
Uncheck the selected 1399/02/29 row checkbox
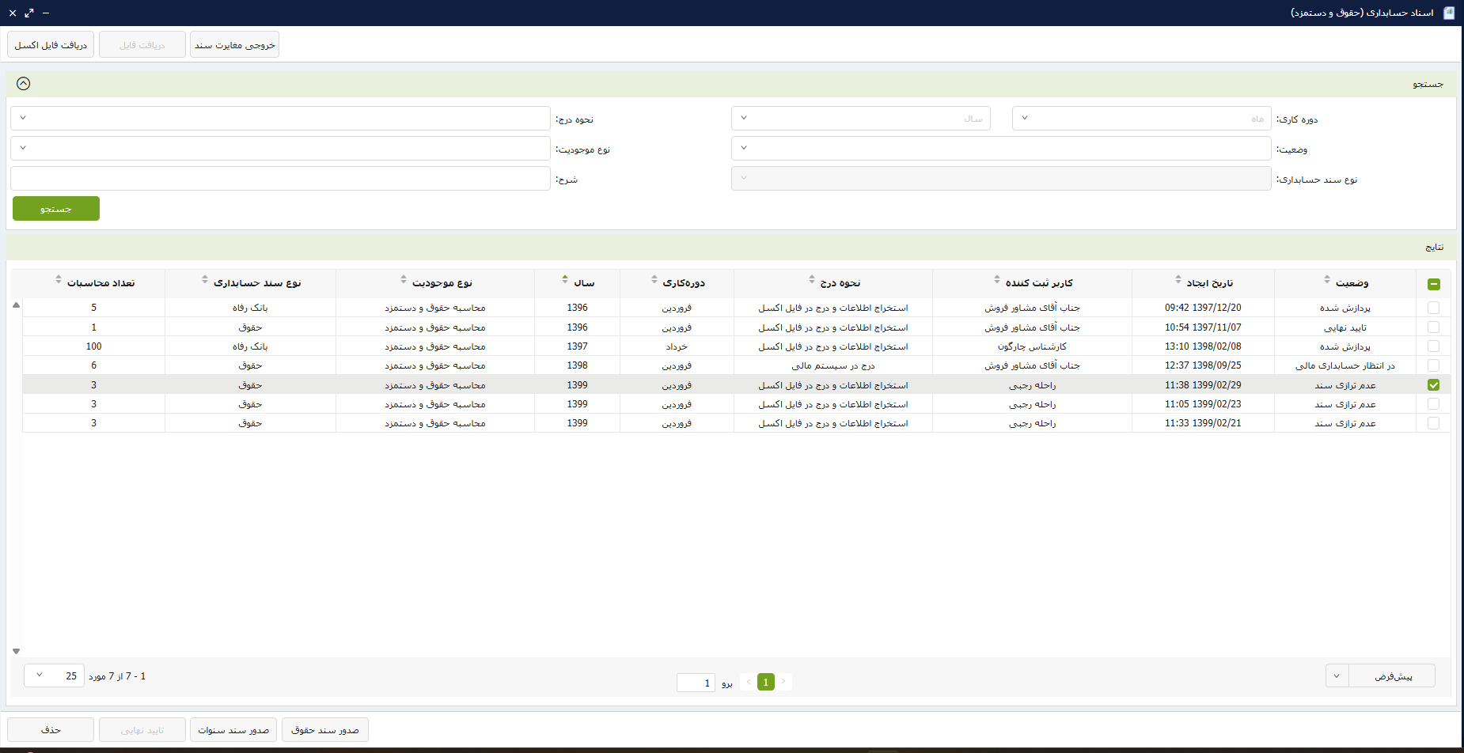click(1433, 385)
